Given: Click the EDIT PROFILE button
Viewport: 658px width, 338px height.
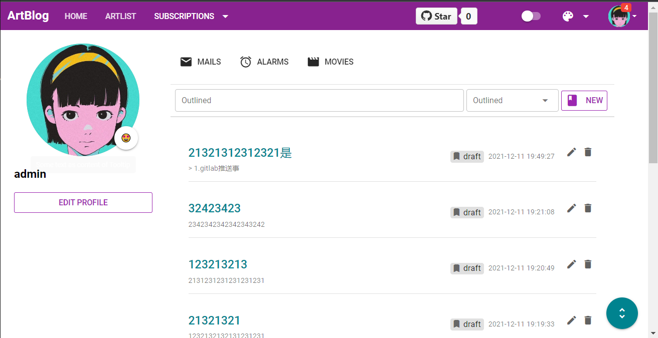Looking at the screenshot, I should click(x=83, y=202).
